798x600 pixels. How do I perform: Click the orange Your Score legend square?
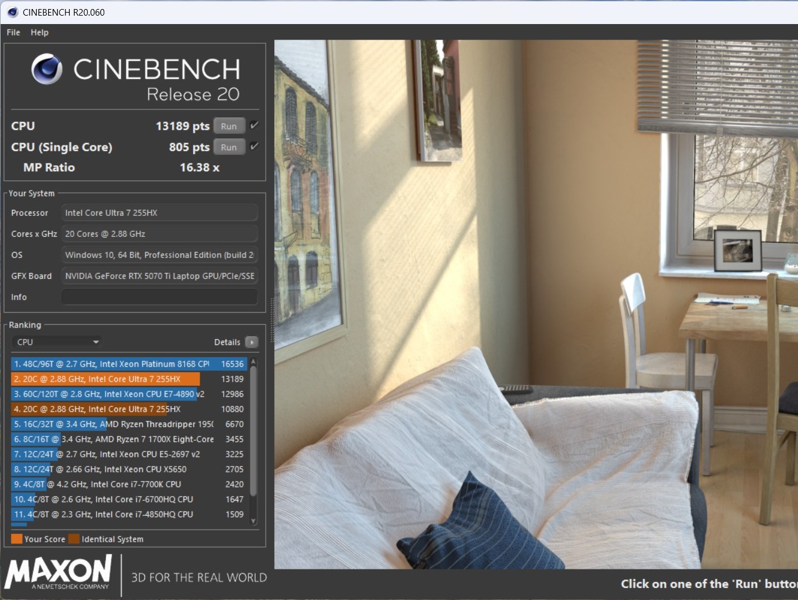(x=17, y=539)
